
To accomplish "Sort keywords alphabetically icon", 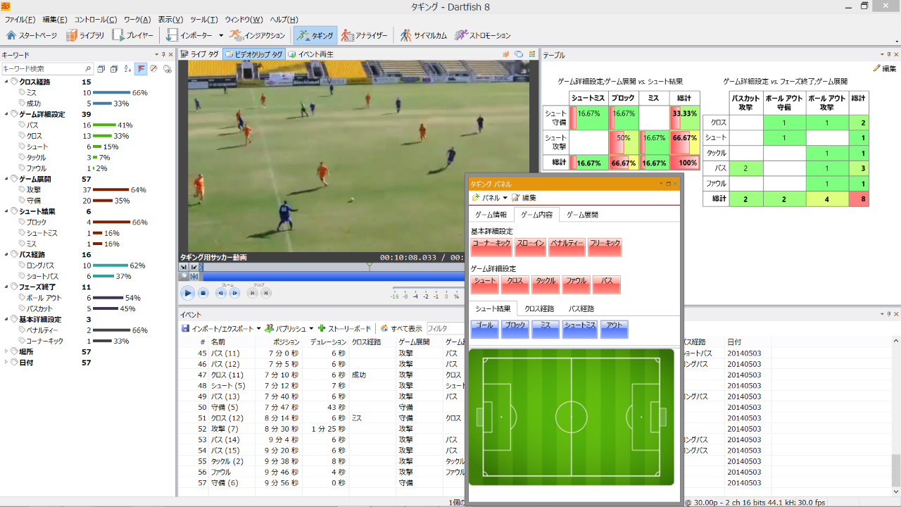I will pyautogui.click(x=127, y=69).
